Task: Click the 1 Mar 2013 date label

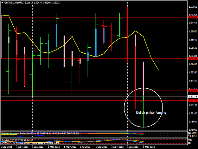Action: point(149,147)
